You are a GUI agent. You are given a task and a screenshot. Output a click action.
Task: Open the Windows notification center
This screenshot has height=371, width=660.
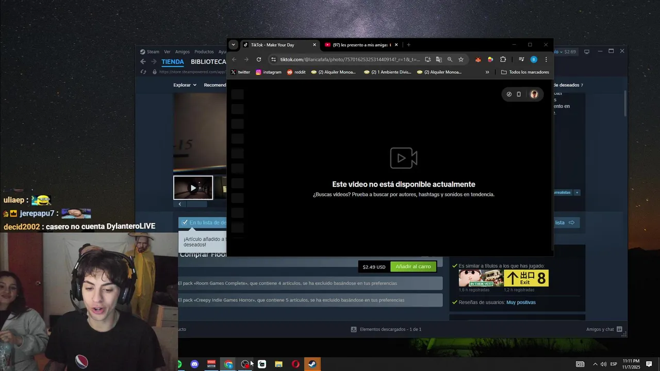tap(649, 364)
